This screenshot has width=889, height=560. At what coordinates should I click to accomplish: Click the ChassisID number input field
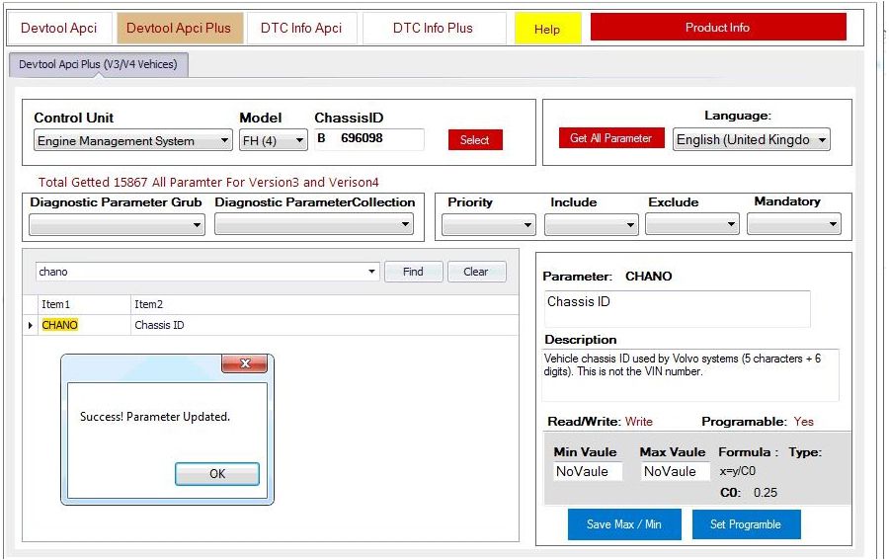coord(379,139)
